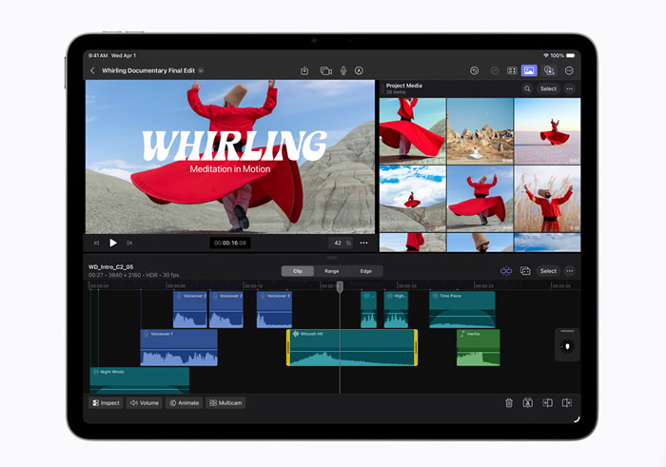Click the Volume control button
Screen dimensions: 666x467
coord(145,403)
